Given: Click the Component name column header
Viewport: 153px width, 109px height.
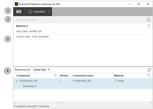Looking at the screenshot, I should [83, 76].
